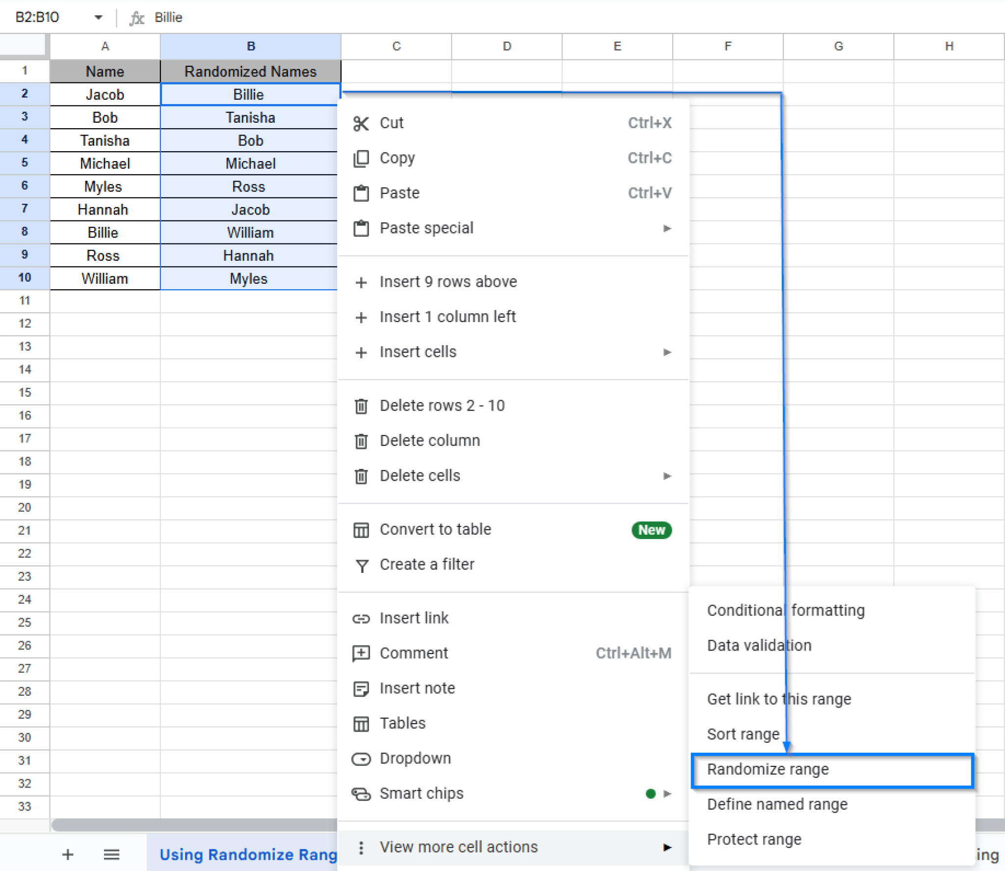Click the add sheet plus button
Viewport: 1005px width, 871px height.
click(68, 854)
